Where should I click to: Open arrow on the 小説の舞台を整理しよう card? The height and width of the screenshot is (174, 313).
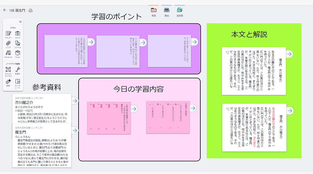pos(134,109)
